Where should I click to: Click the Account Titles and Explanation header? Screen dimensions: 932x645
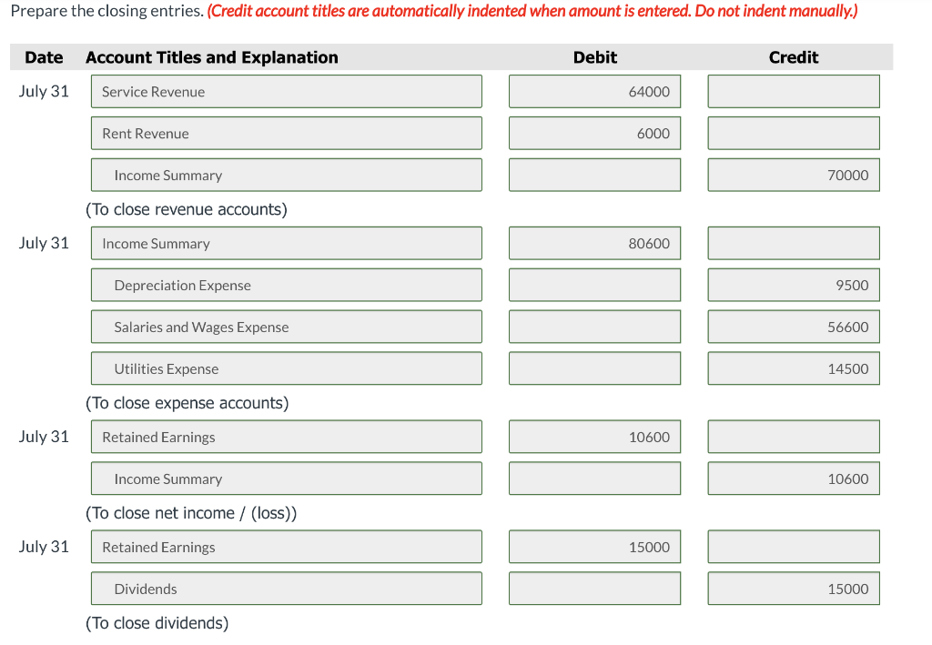click(211, 57)
